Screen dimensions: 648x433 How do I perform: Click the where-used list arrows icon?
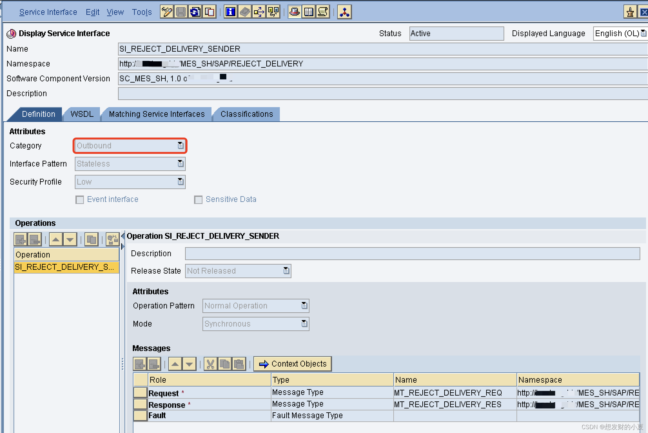(x=259, y=12)
